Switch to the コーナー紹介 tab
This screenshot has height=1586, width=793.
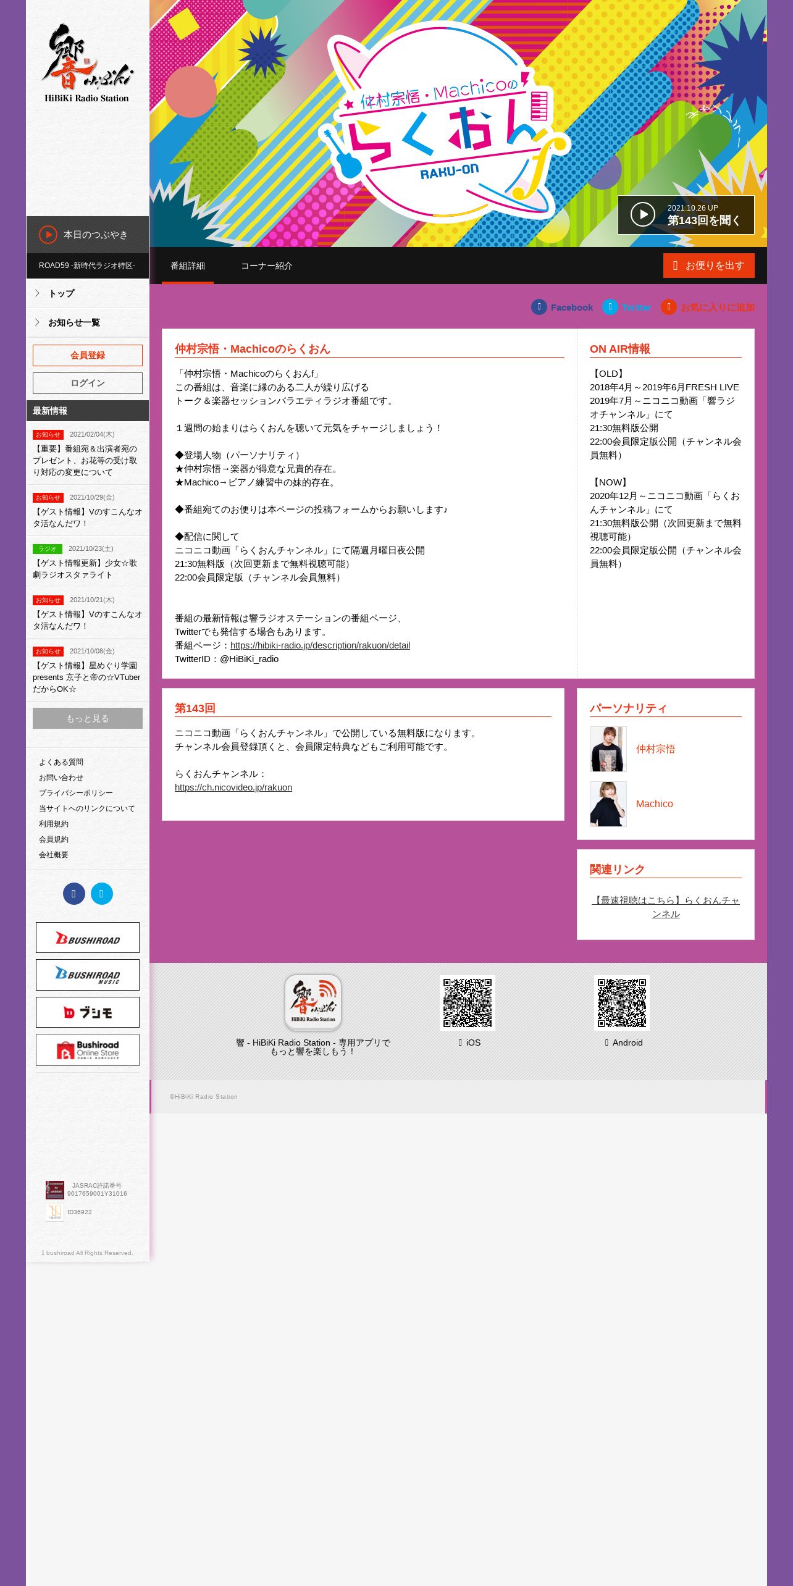(267, 266)
